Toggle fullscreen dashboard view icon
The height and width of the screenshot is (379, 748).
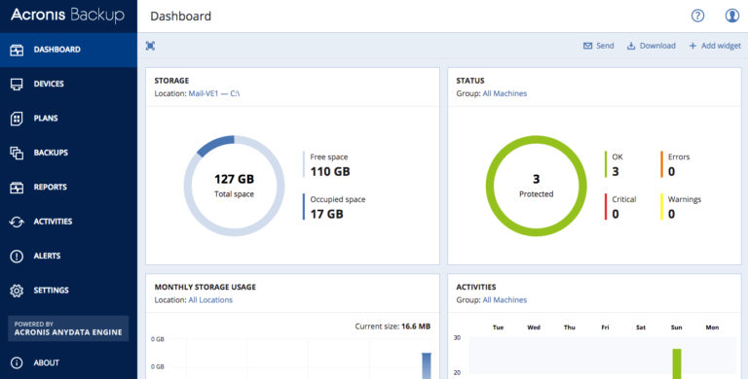150,46
